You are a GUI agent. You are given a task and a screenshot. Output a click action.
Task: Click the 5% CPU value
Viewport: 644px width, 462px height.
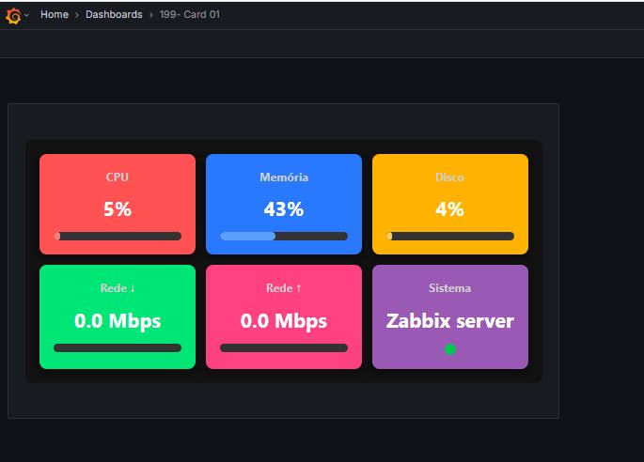tap(118, 208)
